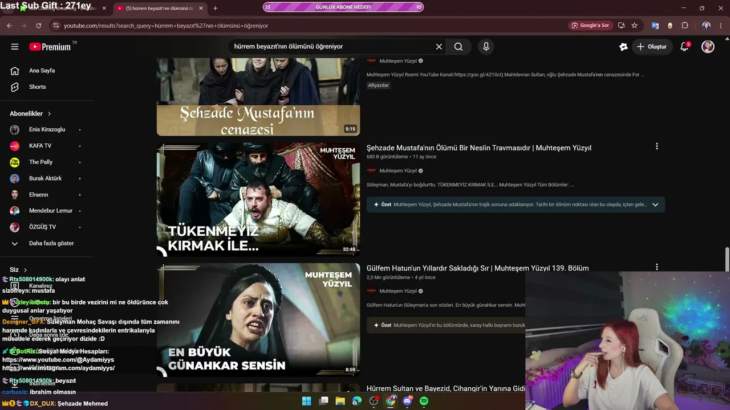
Task: Open the Chrome extensions puzzle icon
Action: tap(685, 26)
